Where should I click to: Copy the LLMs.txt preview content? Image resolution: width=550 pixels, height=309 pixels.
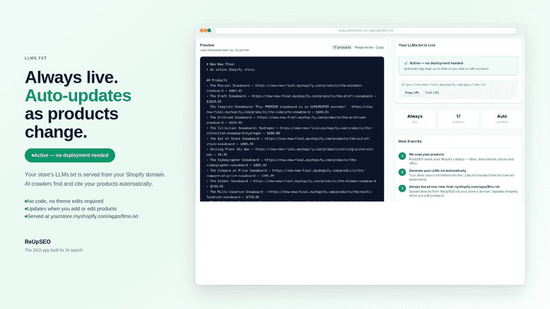tap(379, 47)
